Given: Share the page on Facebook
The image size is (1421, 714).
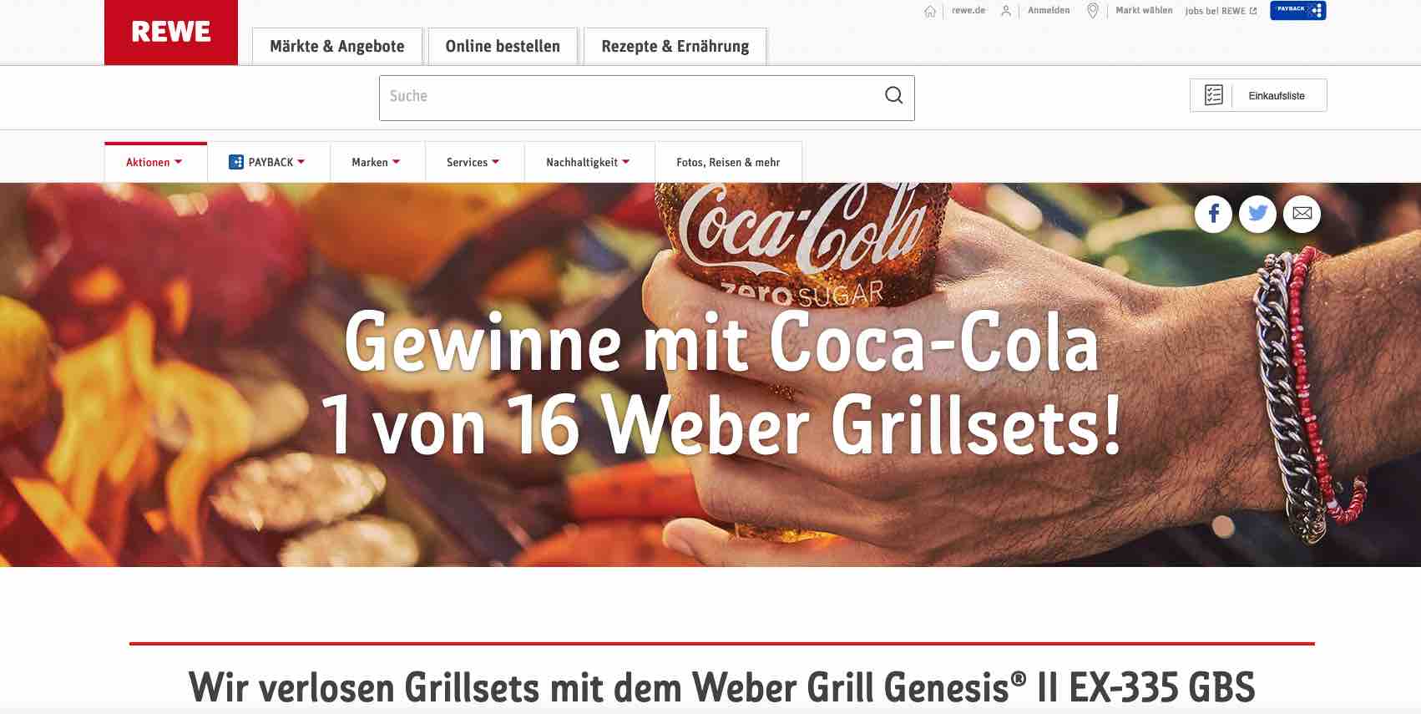Looking at the screenshot, I should click(x=1213, y=214).
